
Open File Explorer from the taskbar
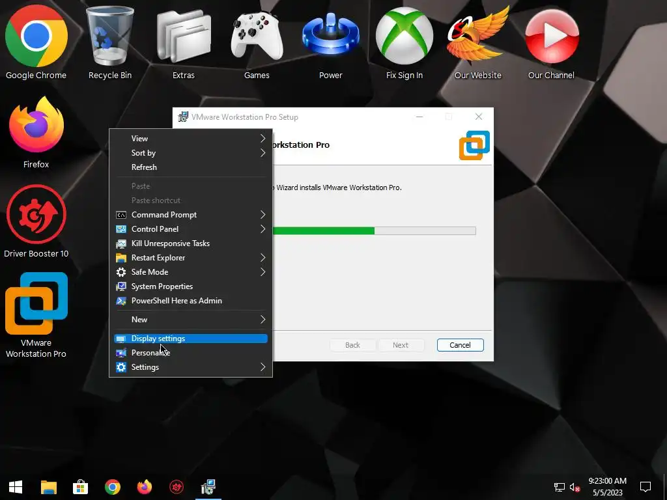pos(48,487)
